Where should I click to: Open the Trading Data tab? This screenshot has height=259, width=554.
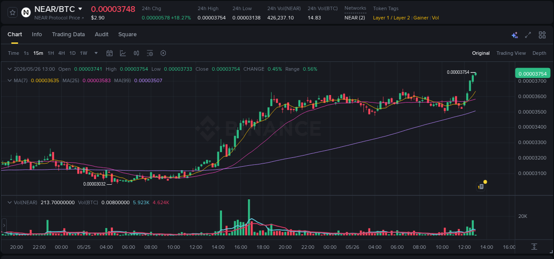(68, 34)
